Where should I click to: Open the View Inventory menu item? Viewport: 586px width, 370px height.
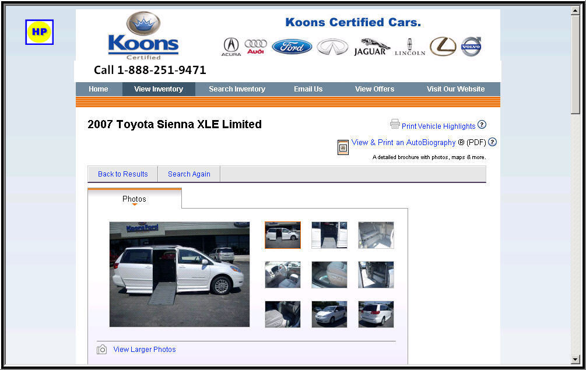coord(159,89)
